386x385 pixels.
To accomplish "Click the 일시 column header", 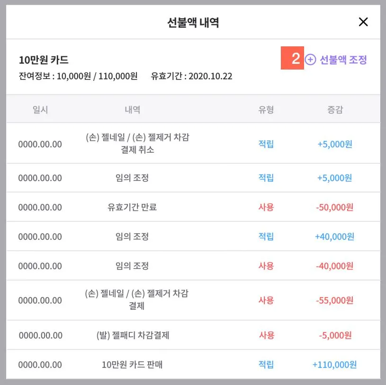I will point(40,109).
